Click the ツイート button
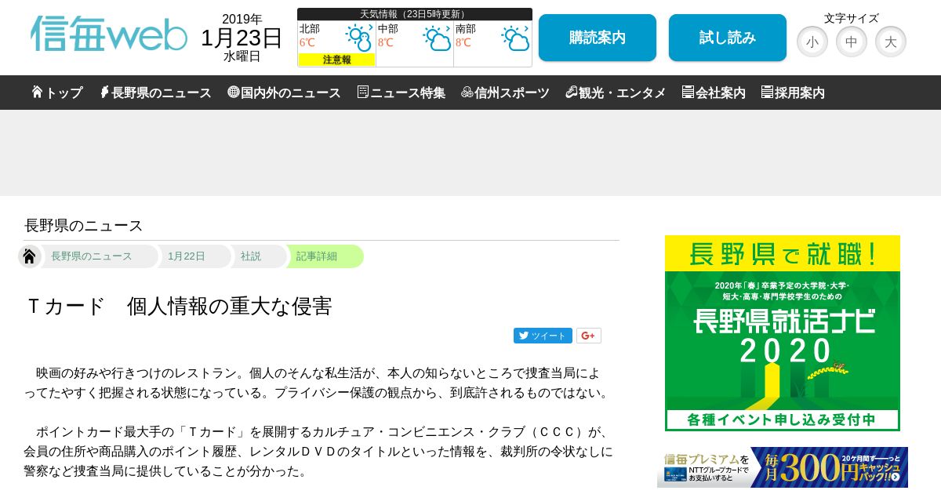 point(543,336)
